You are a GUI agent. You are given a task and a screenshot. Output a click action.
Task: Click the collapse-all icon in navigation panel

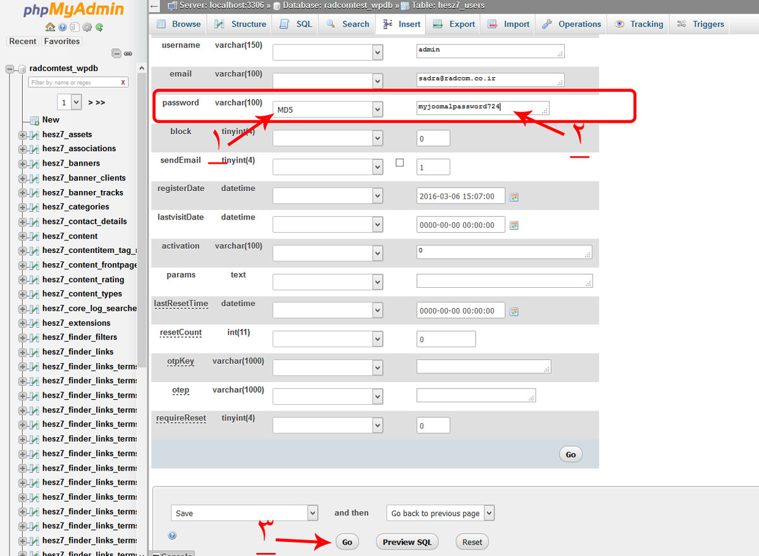point(116,54)
